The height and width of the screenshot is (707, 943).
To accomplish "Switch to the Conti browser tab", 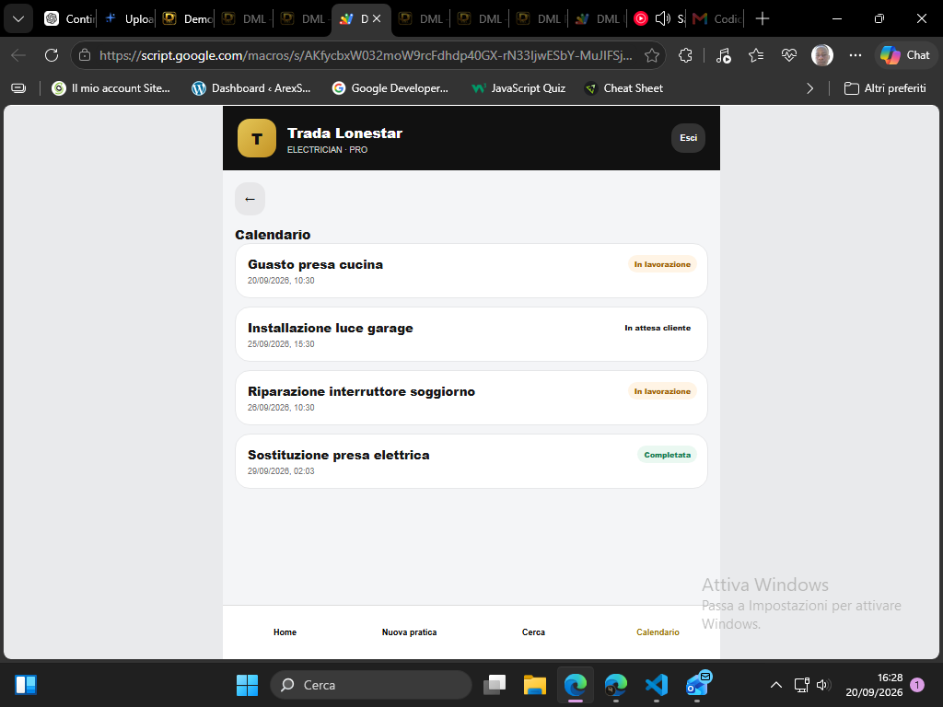I will point(69,19).
